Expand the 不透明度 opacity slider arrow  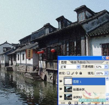click(106, 67)
